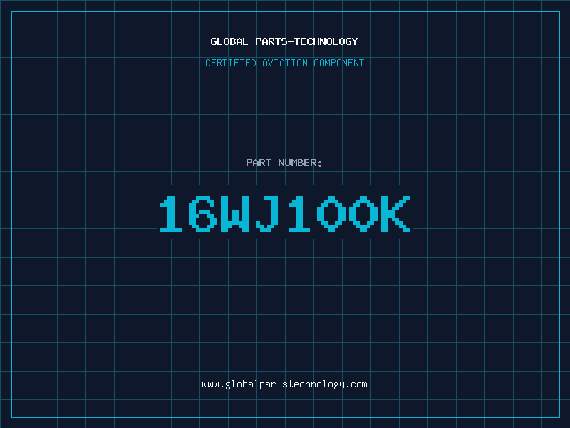
Task: Select the CERTIFIED AVIATION COMPONENT subtitle
Action: [284, 63]
